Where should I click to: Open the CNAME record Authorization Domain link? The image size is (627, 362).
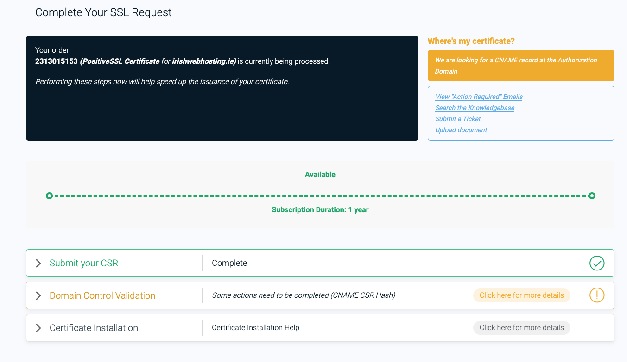tap(515, 66)
